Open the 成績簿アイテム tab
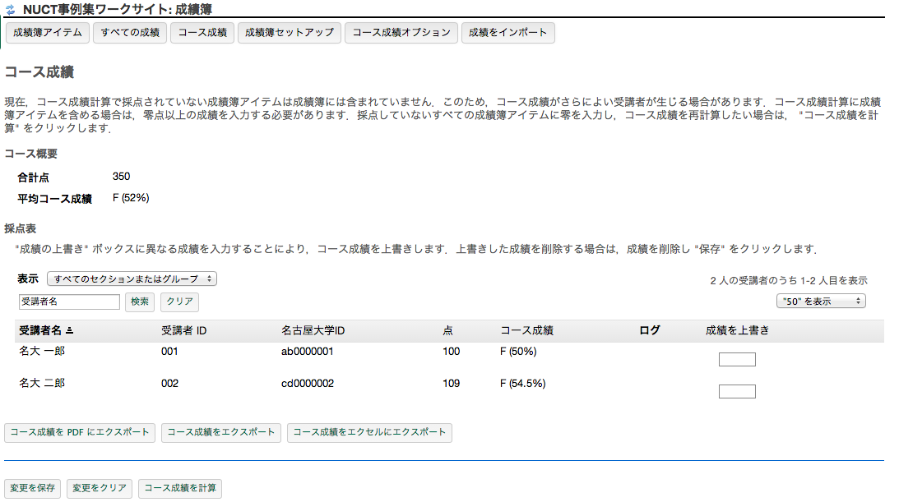Screen dimensions: 899x502 tap(48, 33)
